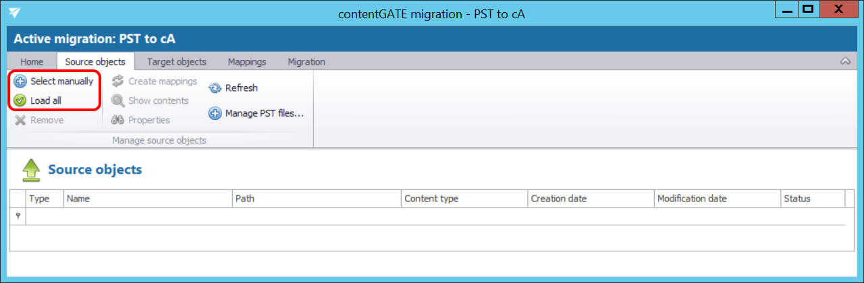Viewport: 864px width, 283px height.
Task: Click the Refresh arrows icon
Action: tap(215, 88)
